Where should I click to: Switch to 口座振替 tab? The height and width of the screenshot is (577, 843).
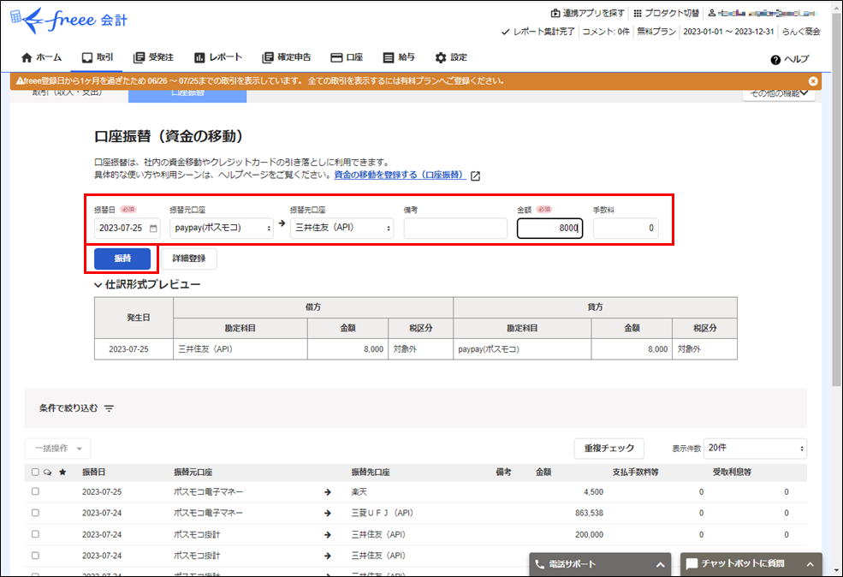(x=187, y=93)
